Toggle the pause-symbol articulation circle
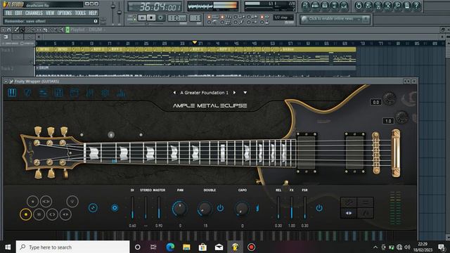Screen dimensions: 450x253 pyautogui.click(x=39, y=214)
